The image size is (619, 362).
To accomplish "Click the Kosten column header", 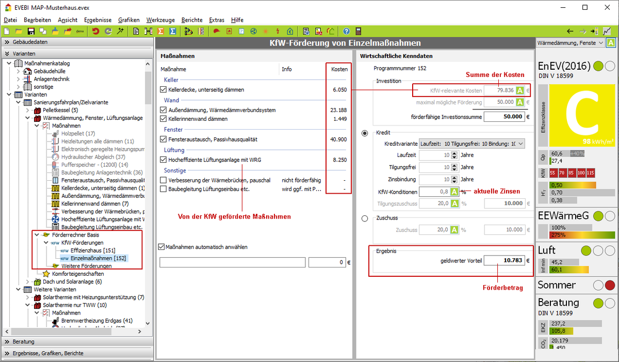I will click(339, 69).
